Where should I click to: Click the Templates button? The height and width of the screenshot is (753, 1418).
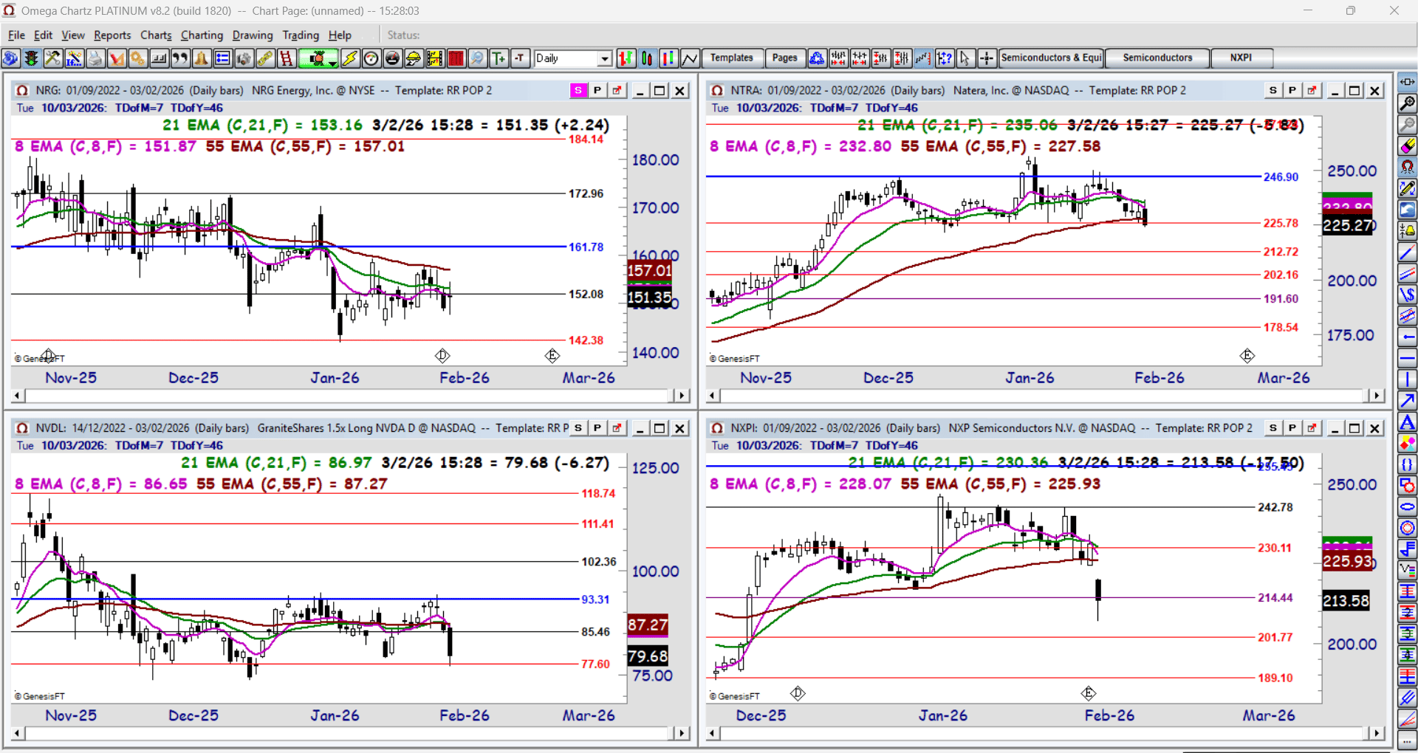coord(731,58)
